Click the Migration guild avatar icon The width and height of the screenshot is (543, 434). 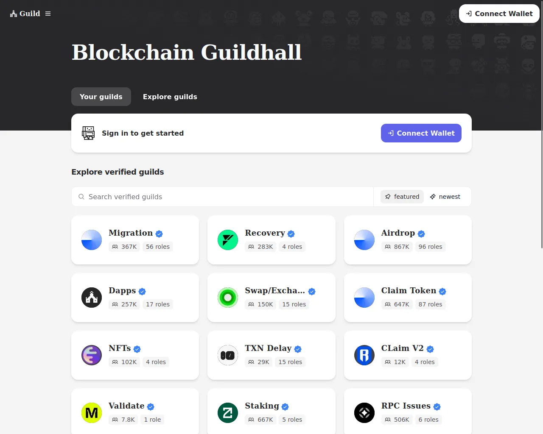coord(92,240)
